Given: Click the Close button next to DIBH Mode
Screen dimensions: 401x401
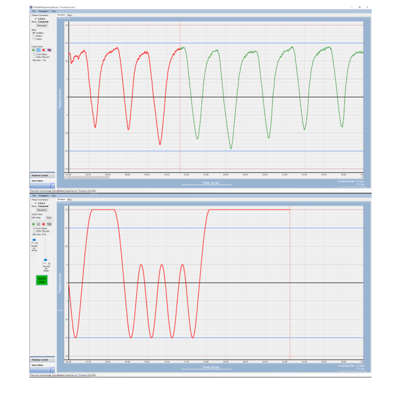Looking at the screenshot, I should [48, 218].
